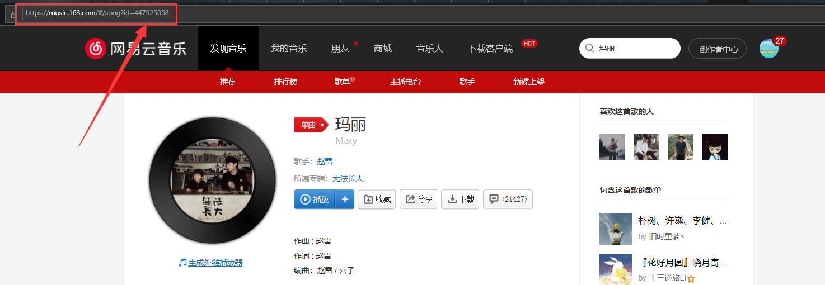Select the 新碟上架 sub-menu item
Image resolution: width=825 pixels, height=285 pixels.
point(529,82)
